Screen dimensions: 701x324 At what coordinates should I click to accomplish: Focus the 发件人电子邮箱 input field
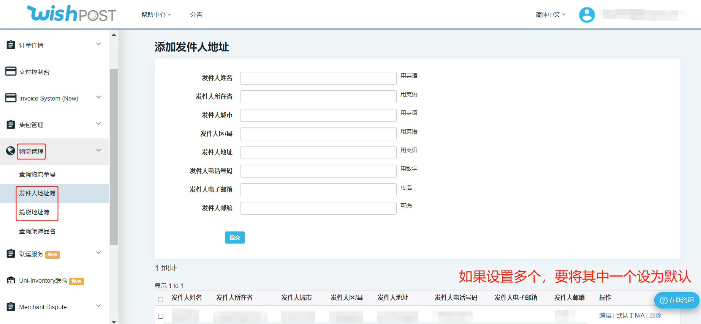[x=318, y=190]
